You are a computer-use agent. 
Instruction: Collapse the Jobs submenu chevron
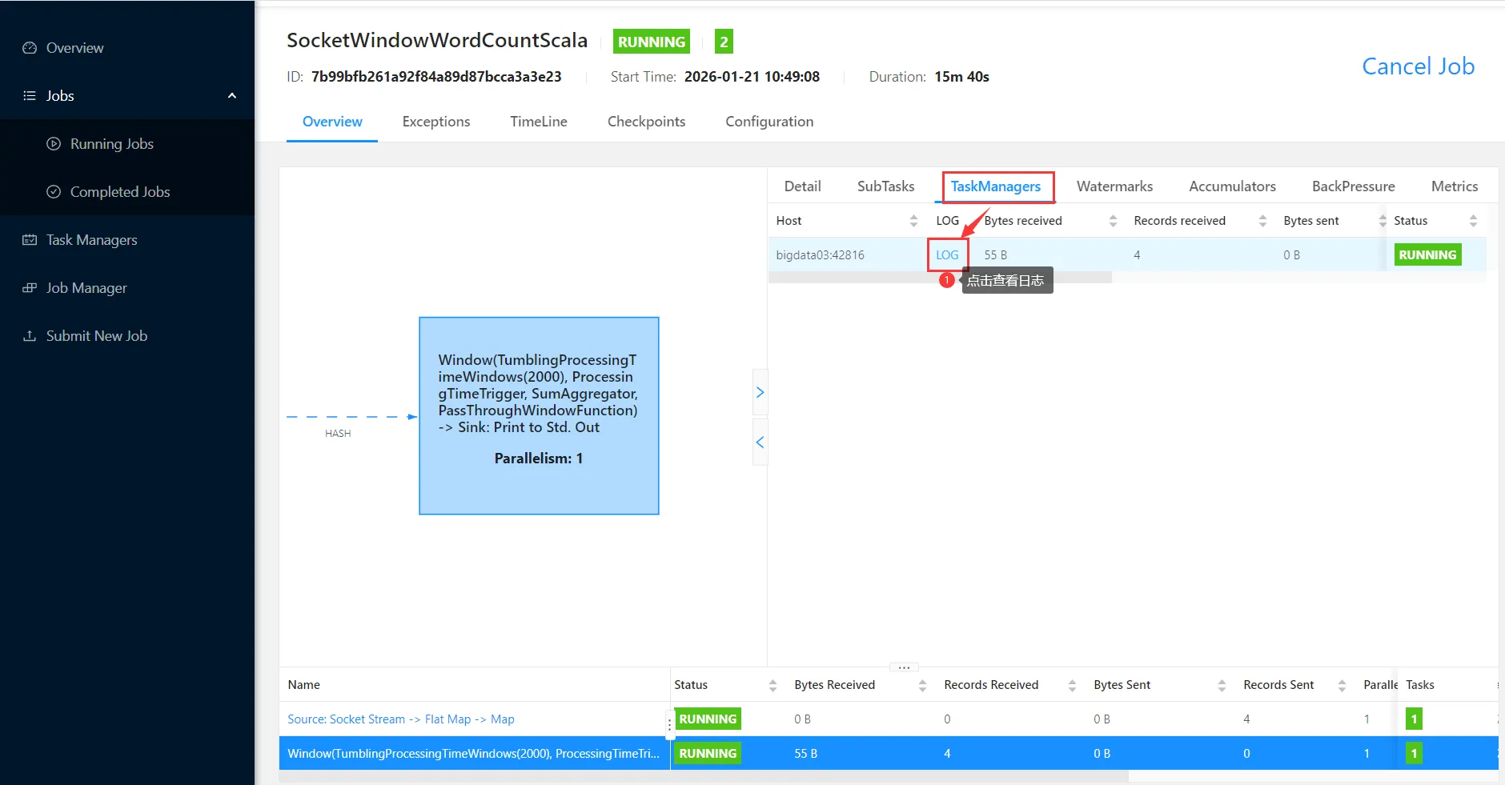tap(232, 96)
